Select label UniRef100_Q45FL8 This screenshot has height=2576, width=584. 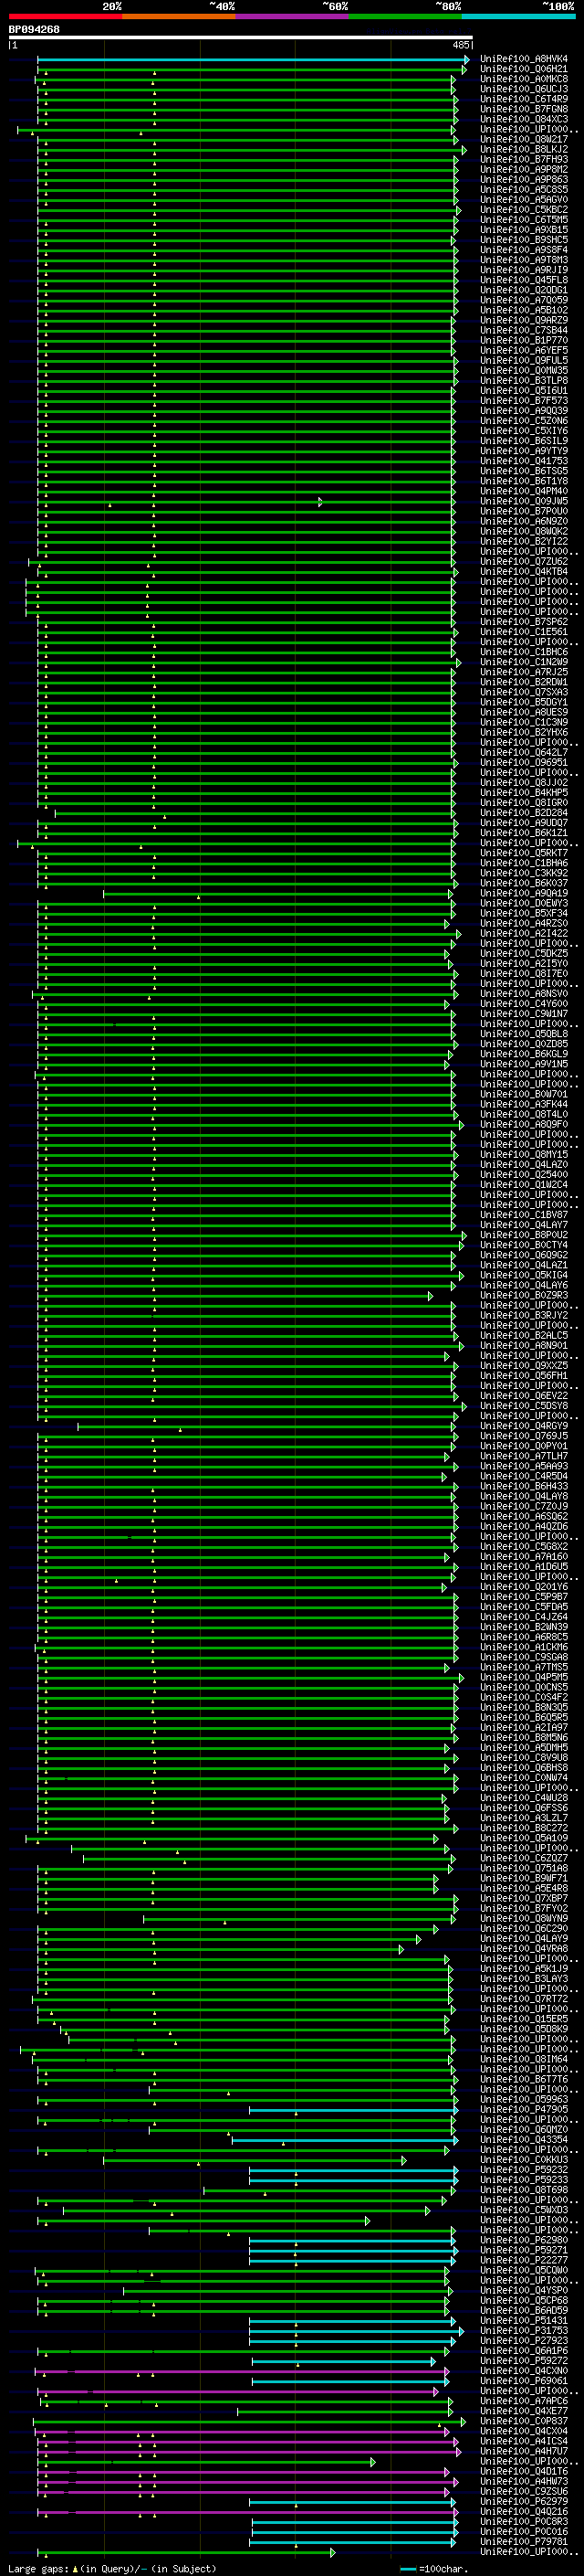click(x=524, y=280)
